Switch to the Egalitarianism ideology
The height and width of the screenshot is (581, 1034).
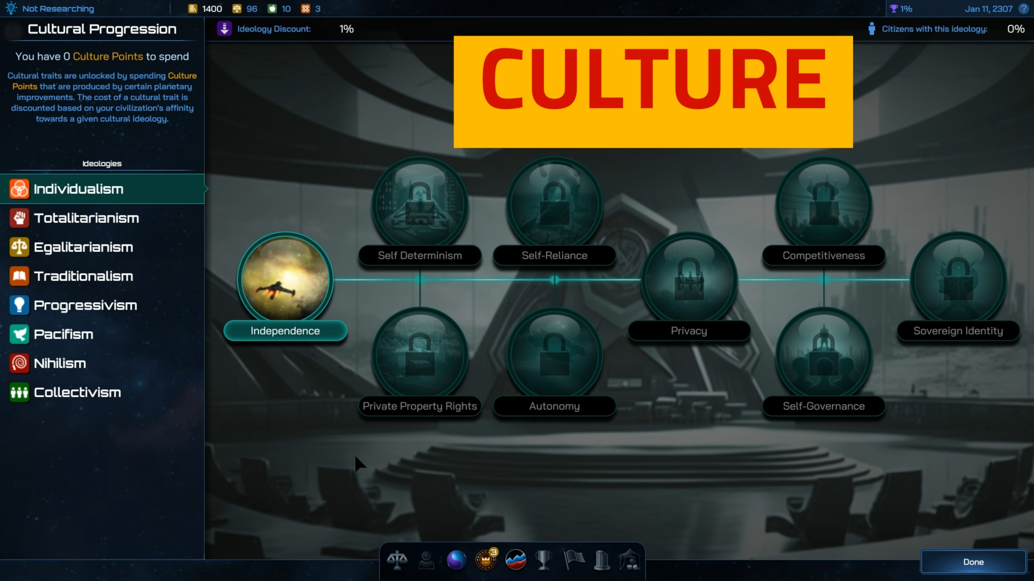83,247
